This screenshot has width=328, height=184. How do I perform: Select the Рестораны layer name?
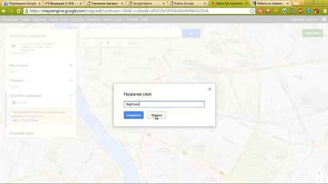18,65
